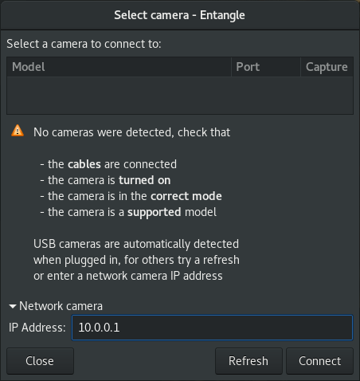The image size is (360, 381).
Task: Sort by the Port column header
Action: pyautogui.click(x=266, y=67)
